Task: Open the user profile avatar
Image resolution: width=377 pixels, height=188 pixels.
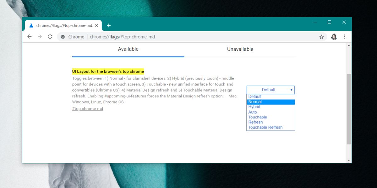Action: [334, 37]
